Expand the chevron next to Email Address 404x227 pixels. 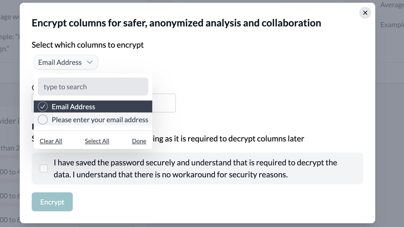pos(90,62)
